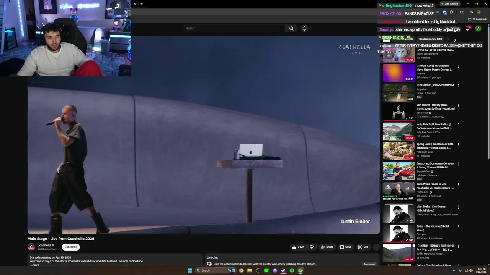
Task: Open more actions beside Clip
Action: point(376,247)
